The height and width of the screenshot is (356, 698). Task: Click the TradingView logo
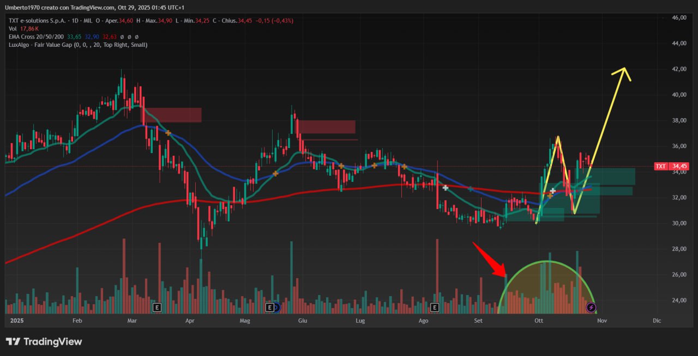44,341
